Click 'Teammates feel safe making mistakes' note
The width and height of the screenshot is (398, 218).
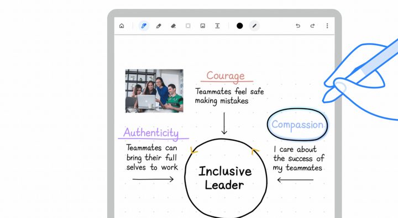coord(229,96)
